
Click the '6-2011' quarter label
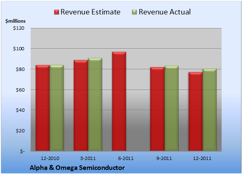126,158
